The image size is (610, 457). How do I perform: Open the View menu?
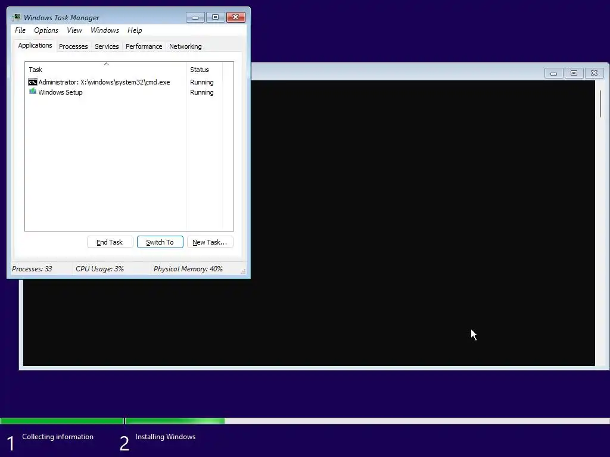pyautogui.click(x=74, y=30)
